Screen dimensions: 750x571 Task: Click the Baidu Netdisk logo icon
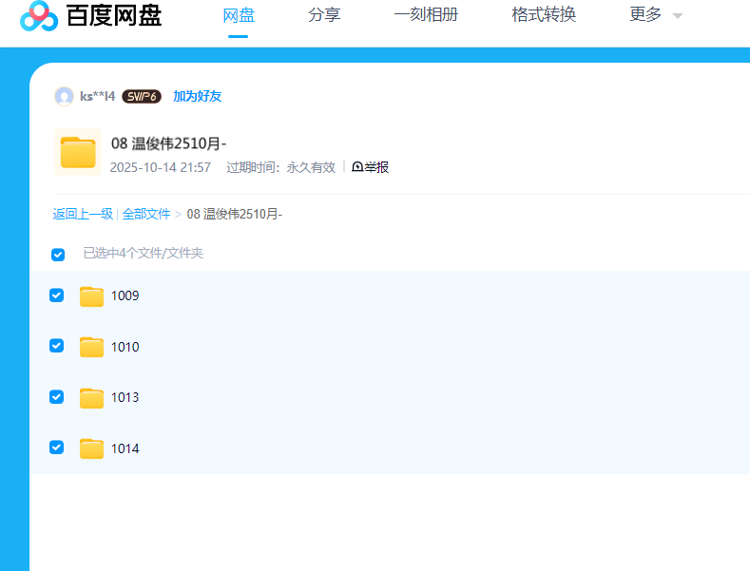tap(39, 16)
